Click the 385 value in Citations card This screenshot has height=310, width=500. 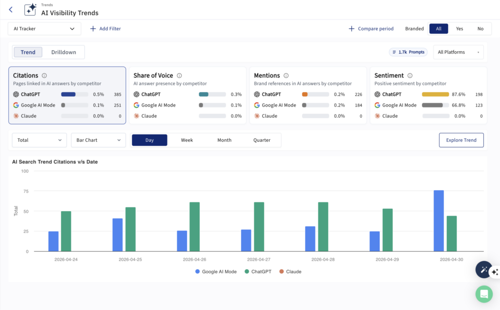tap(118, 94)
